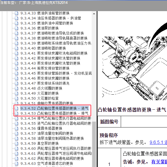
Task: Open 9.3.4.55 进气凸轮轴位置执行器电磁阀 entry
Action: 56,123
